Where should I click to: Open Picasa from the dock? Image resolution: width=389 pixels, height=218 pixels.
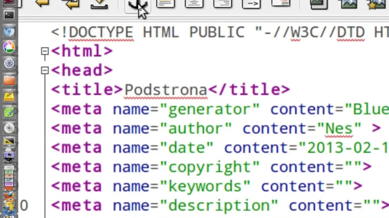pyautogui.click(x=9, y=47)
